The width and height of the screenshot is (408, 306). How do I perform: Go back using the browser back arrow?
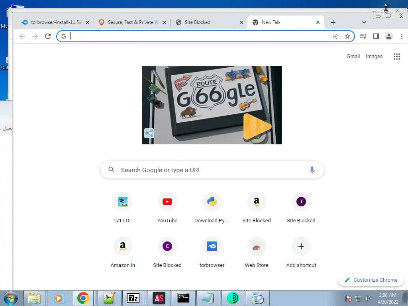coord(22,36)
